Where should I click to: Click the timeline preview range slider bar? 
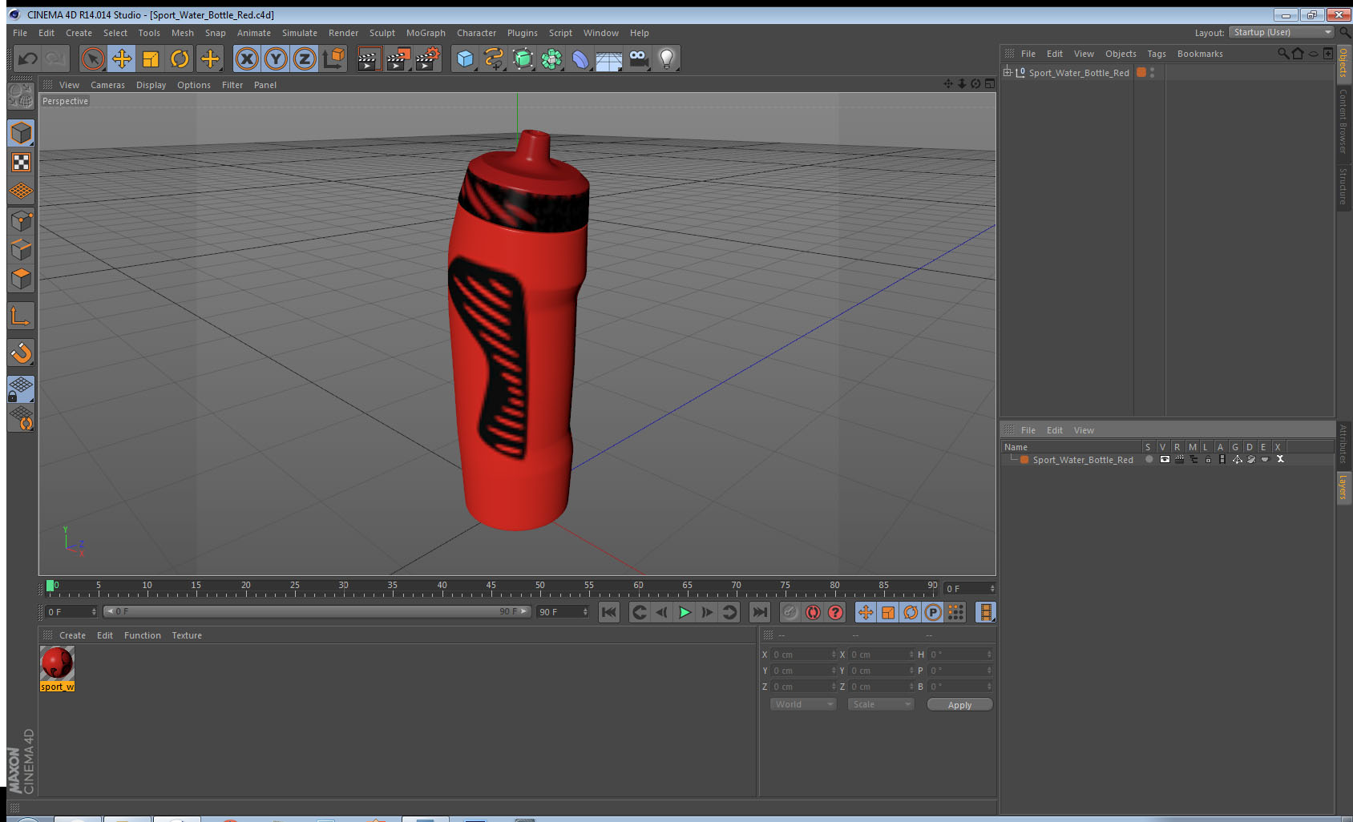click(x=317, y=611)
